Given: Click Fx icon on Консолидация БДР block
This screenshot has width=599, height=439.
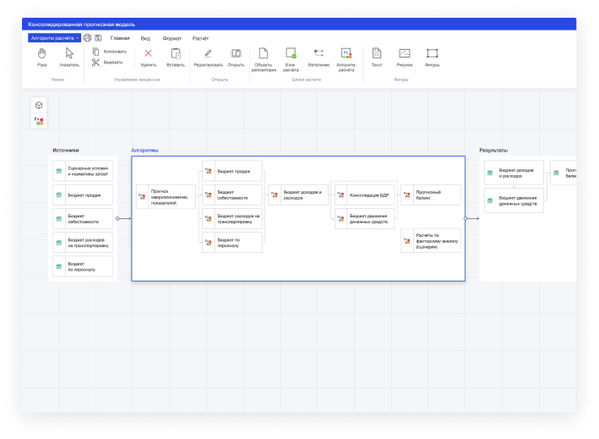Looking at the screenshot, I should pyautogui.click(x=340, y=195).
